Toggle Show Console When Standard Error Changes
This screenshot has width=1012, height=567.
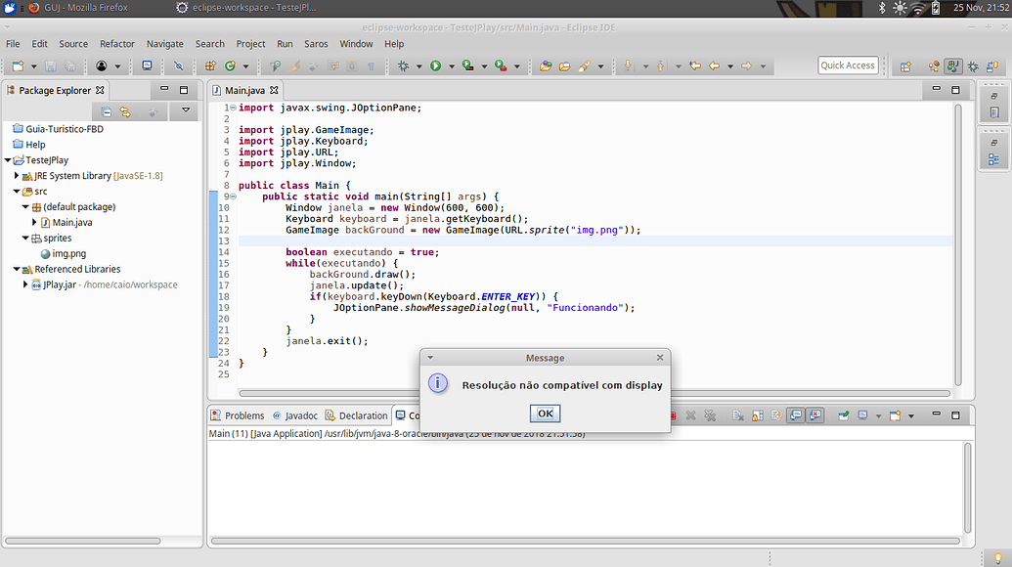[815, 415]
